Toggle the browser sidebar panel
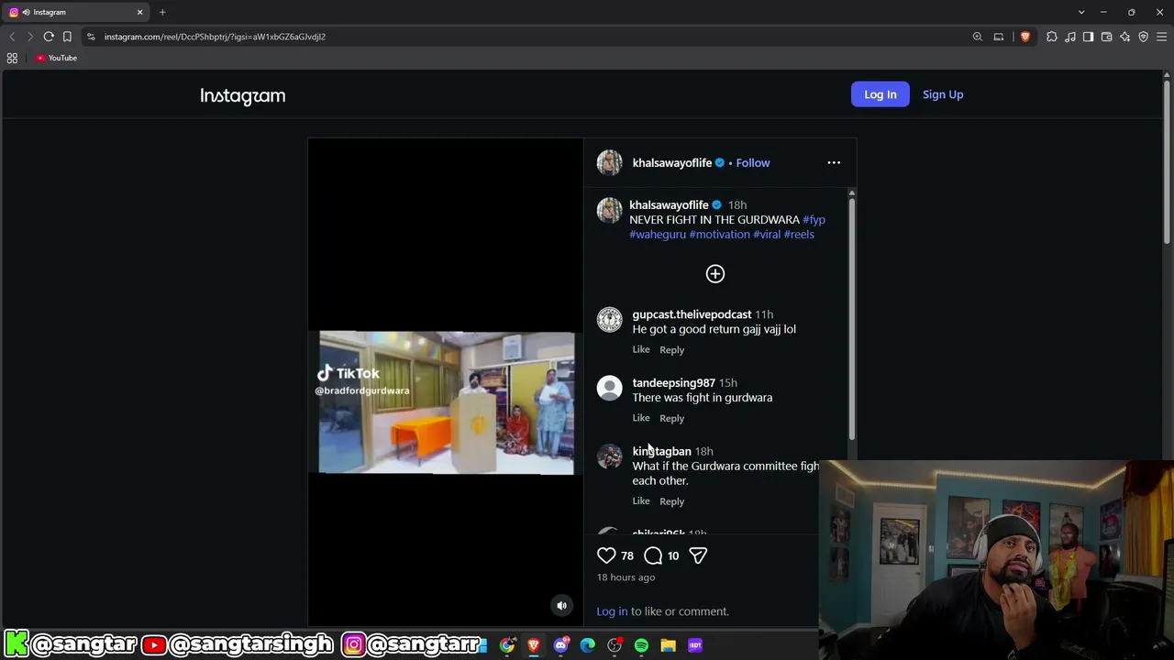Viewport: 1174px width, 660px height. click(1089, 37)
